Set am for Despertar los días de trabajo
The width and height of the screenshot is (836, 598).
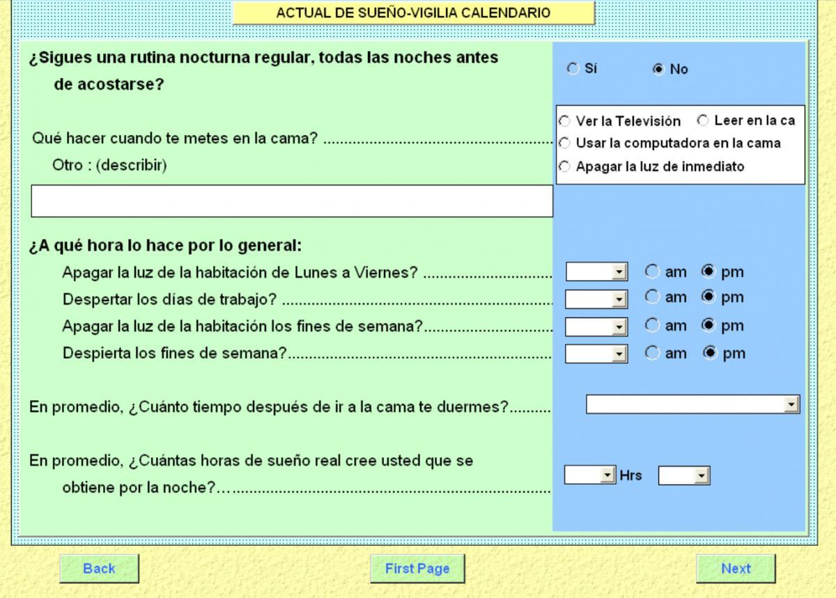click(x=652, y=297)
